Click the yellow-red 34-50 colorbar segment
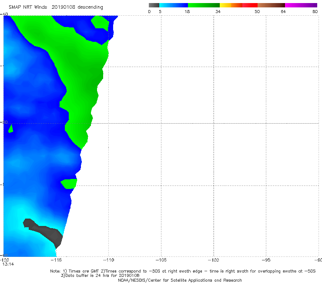The height and width of the screenshot is (283, 322). coord(238,5)
